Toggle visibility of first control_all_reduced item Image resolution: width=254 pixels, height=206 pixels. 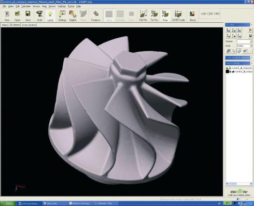click(227, 68)
